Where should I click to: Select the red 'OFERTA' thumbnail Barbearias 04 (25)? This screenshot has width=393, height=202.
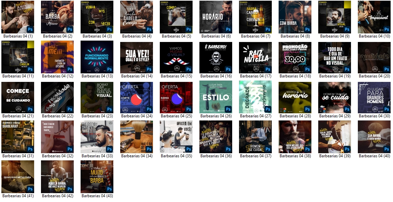[x=176, y=97]
